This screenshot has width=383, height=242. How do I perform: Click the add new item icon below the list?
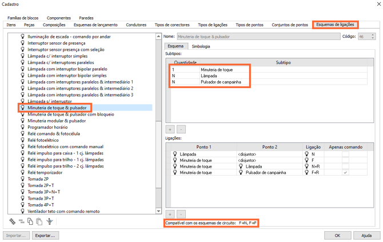click(13, 221)
